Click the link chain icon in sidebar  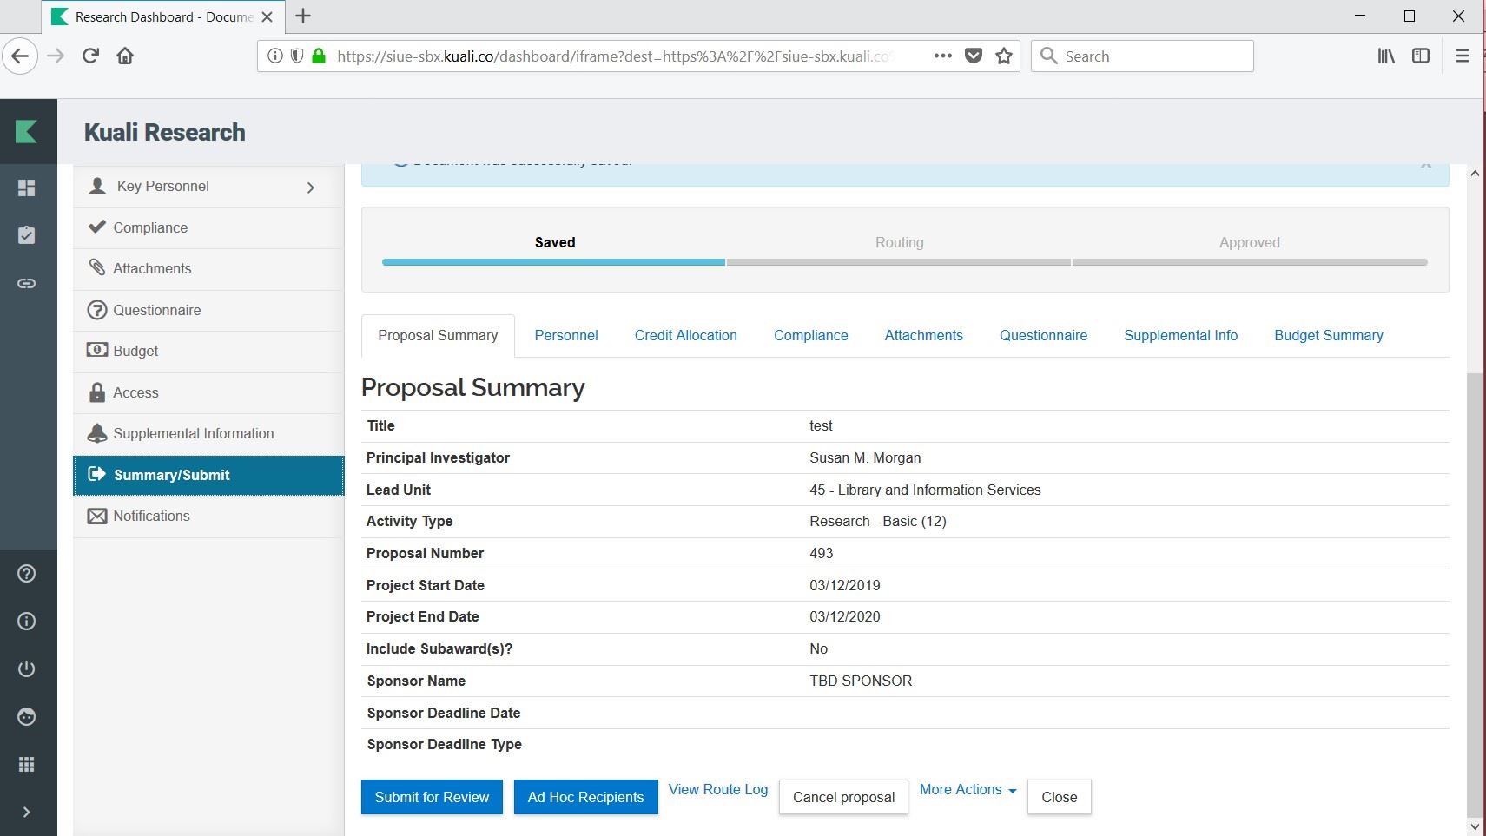point(27,283)
